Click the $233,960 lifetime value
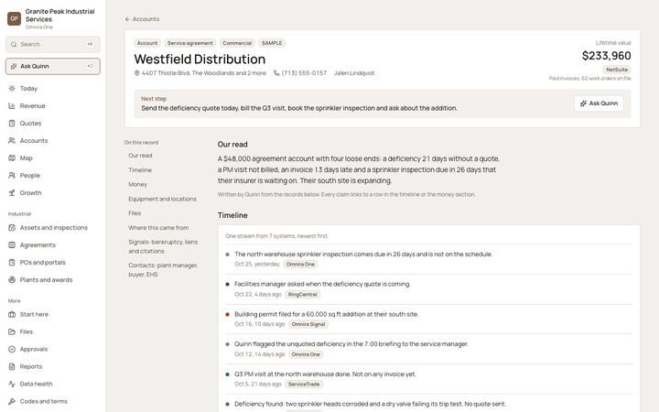 coord(607,56)
